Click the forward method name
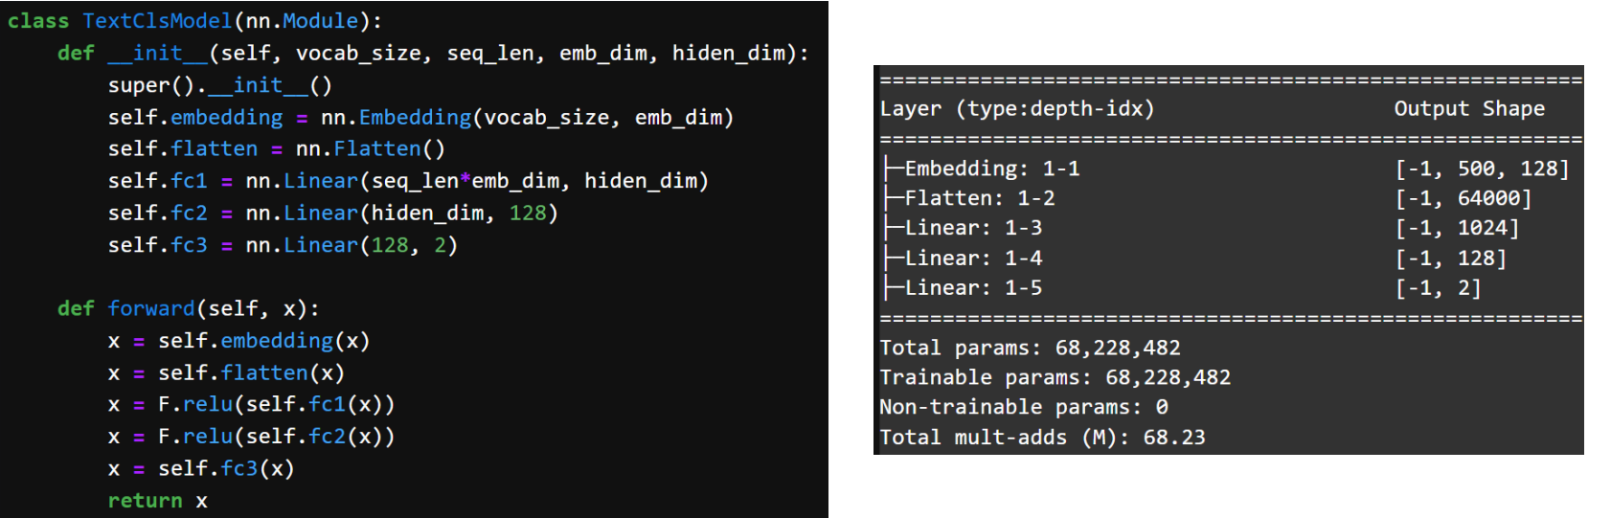The image size is (1611, 518). (150, 308)
